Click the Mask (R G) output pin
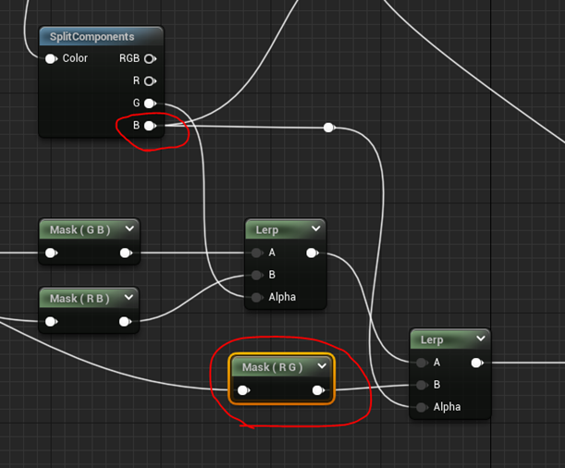565x468 pixels. [318, 390]
